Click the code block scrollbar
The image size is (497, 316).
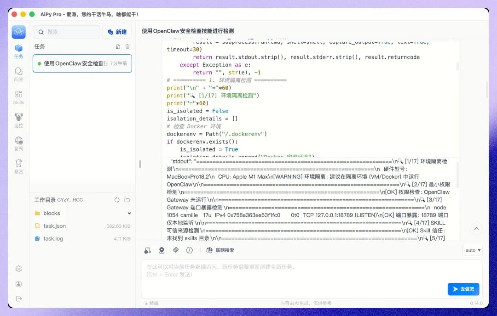[457, 66]
